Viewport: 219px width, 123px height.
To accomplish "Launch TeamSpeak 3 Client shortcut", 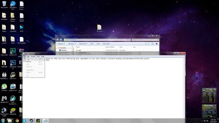I will 4,112.
